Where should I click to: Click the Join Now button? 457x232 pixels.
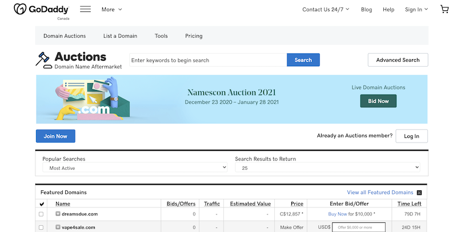click(55, 136)
